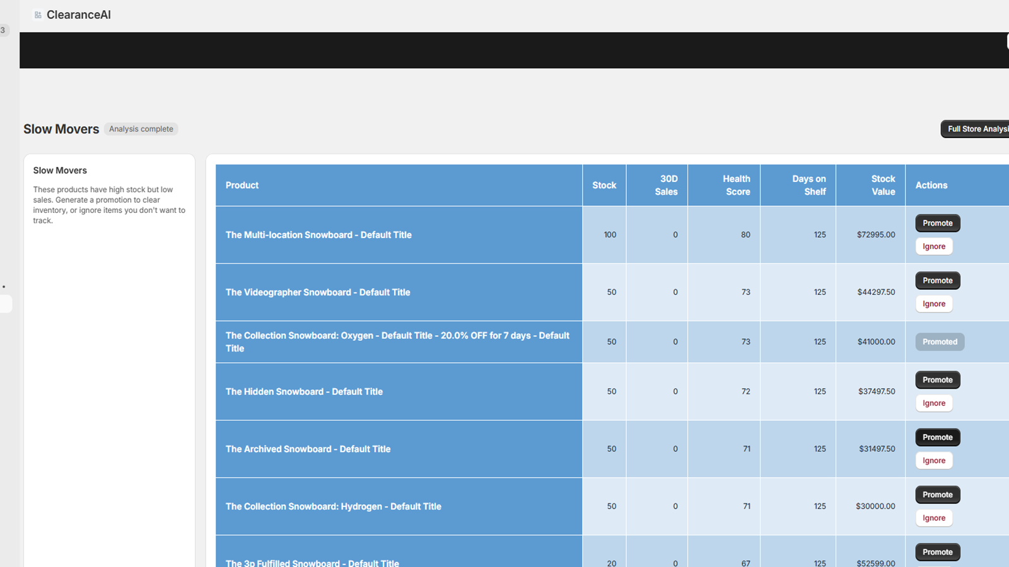Click the health score 72
Image resolution: width=1009 pixels, height=567 pixels.
[745, 392]
